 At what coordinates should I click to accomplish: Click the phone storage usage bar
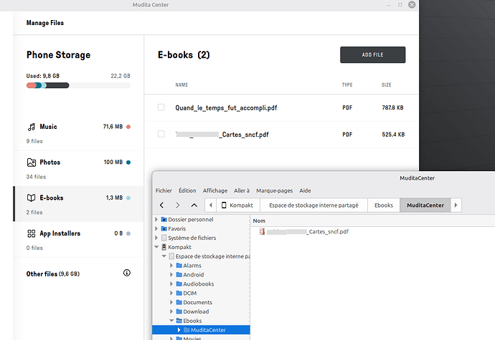(x=78, y=85)
